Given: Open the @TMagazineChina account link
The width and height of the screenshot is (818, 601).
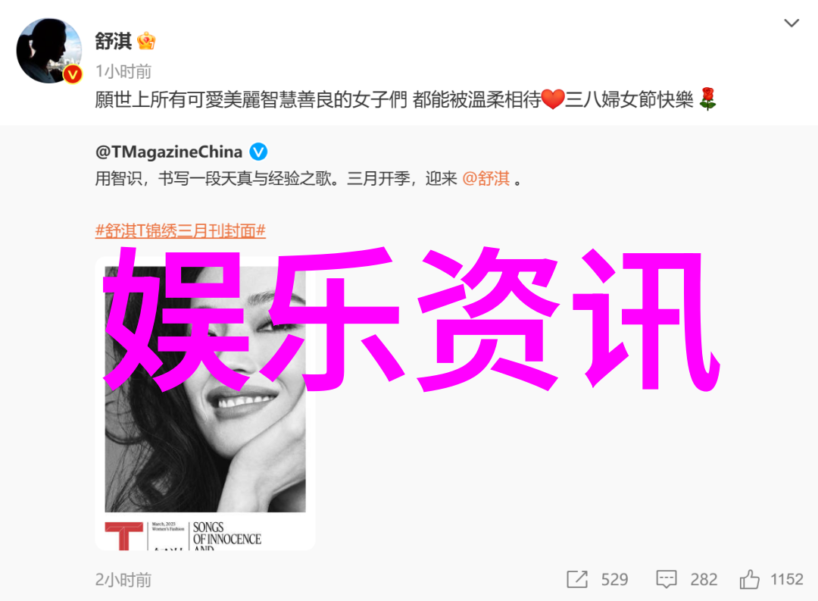Looking at the screenshot, I should coord(168,152).
